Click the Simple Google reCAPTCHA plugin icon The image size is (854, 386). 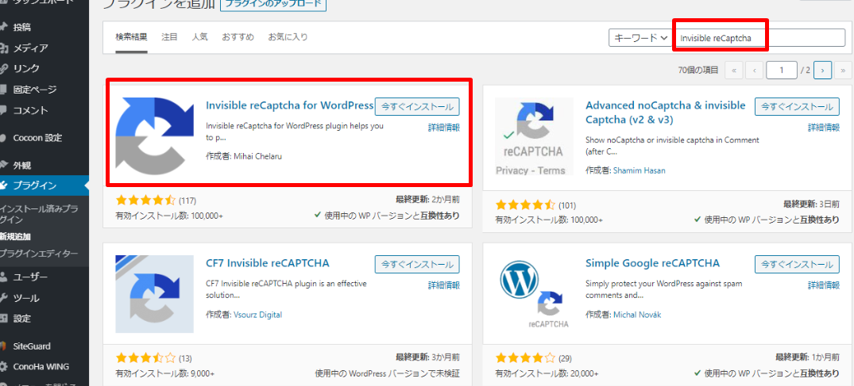click(534, 293)
